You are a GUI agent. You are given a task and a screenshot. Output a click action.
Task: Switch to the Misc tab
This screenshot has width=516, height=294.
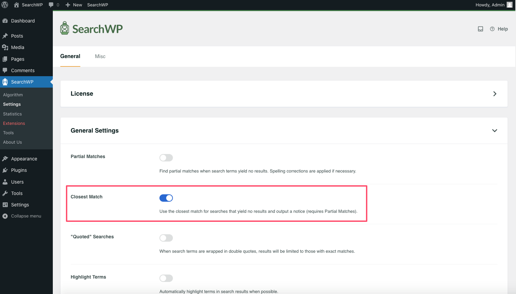point(100,56)
